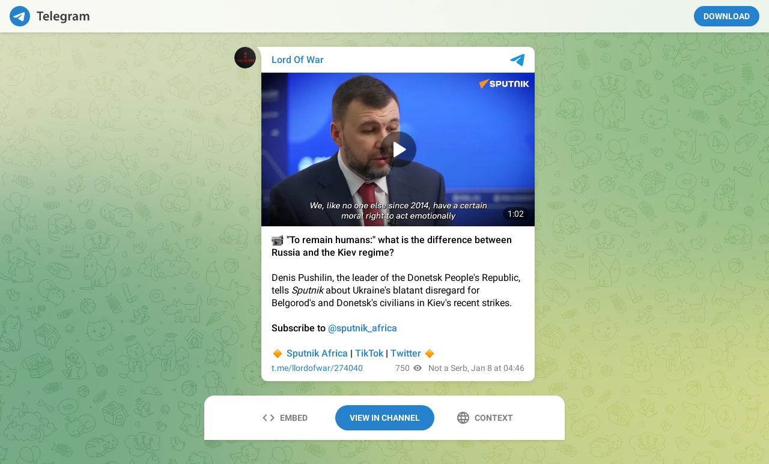This screenshot has width=769, height=464.
Task: Click the Sputnik logo watermark on video
Action: (x=504, y=83)
